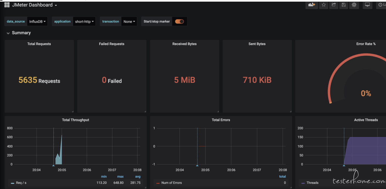Viewport: 386px width, 189px height.
Task: Click the 281.75 avg value
Action: point(135,183)
